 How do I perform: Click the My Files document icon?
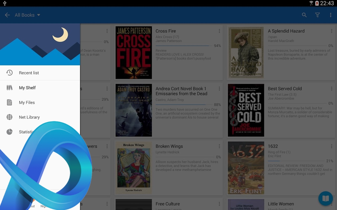tap(9, 102)
